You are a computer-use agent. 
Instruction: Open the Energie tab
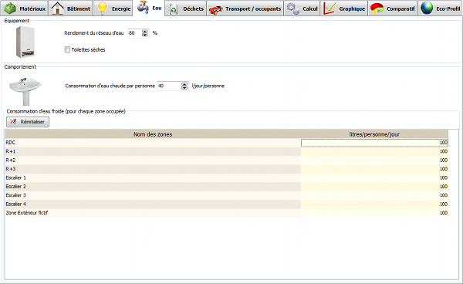[113, 8]
